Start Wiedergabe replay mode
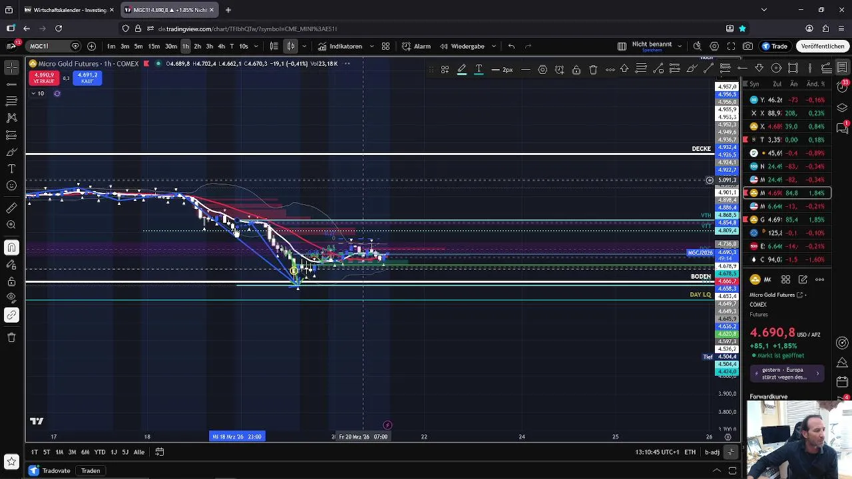This screenshot has height=479, width=852. pyautogui.click(x=461, y=46)
